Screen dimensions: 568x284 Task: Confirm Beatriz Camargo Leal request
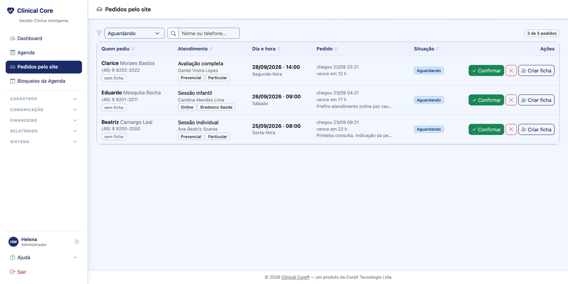click(486, 129)
